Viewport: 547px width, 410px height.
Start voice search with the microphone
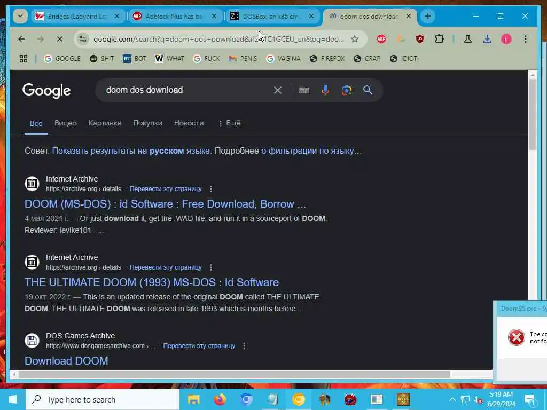[325, 90]
